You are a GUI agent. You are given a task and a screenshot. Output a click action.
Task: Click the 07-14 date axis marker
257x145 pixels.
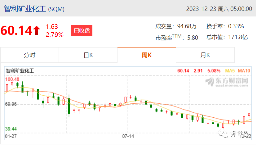tap(128, 136)
